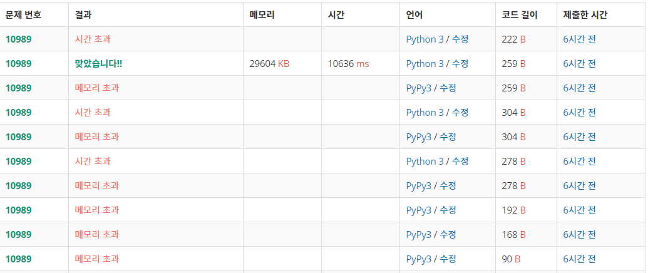Click 메모리 초과 result in the PyPy3 259 B row
This screenshot has height=273, width=648.
click(x=96, y=88)
